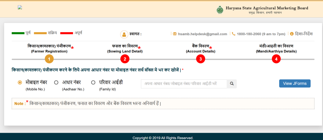Click the समृद्ध किसान, हमारी पहचान tagline
The width and height of the screenshot is (323, 140).
pyautogui.click(x=265, y=13)
